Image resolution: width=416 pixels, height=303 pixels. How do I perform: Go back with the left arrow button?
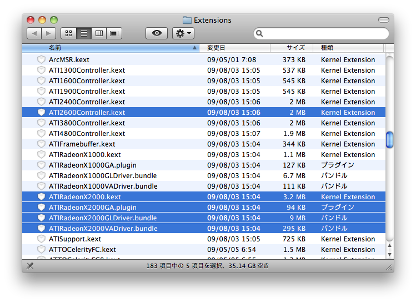coord(34,33)
